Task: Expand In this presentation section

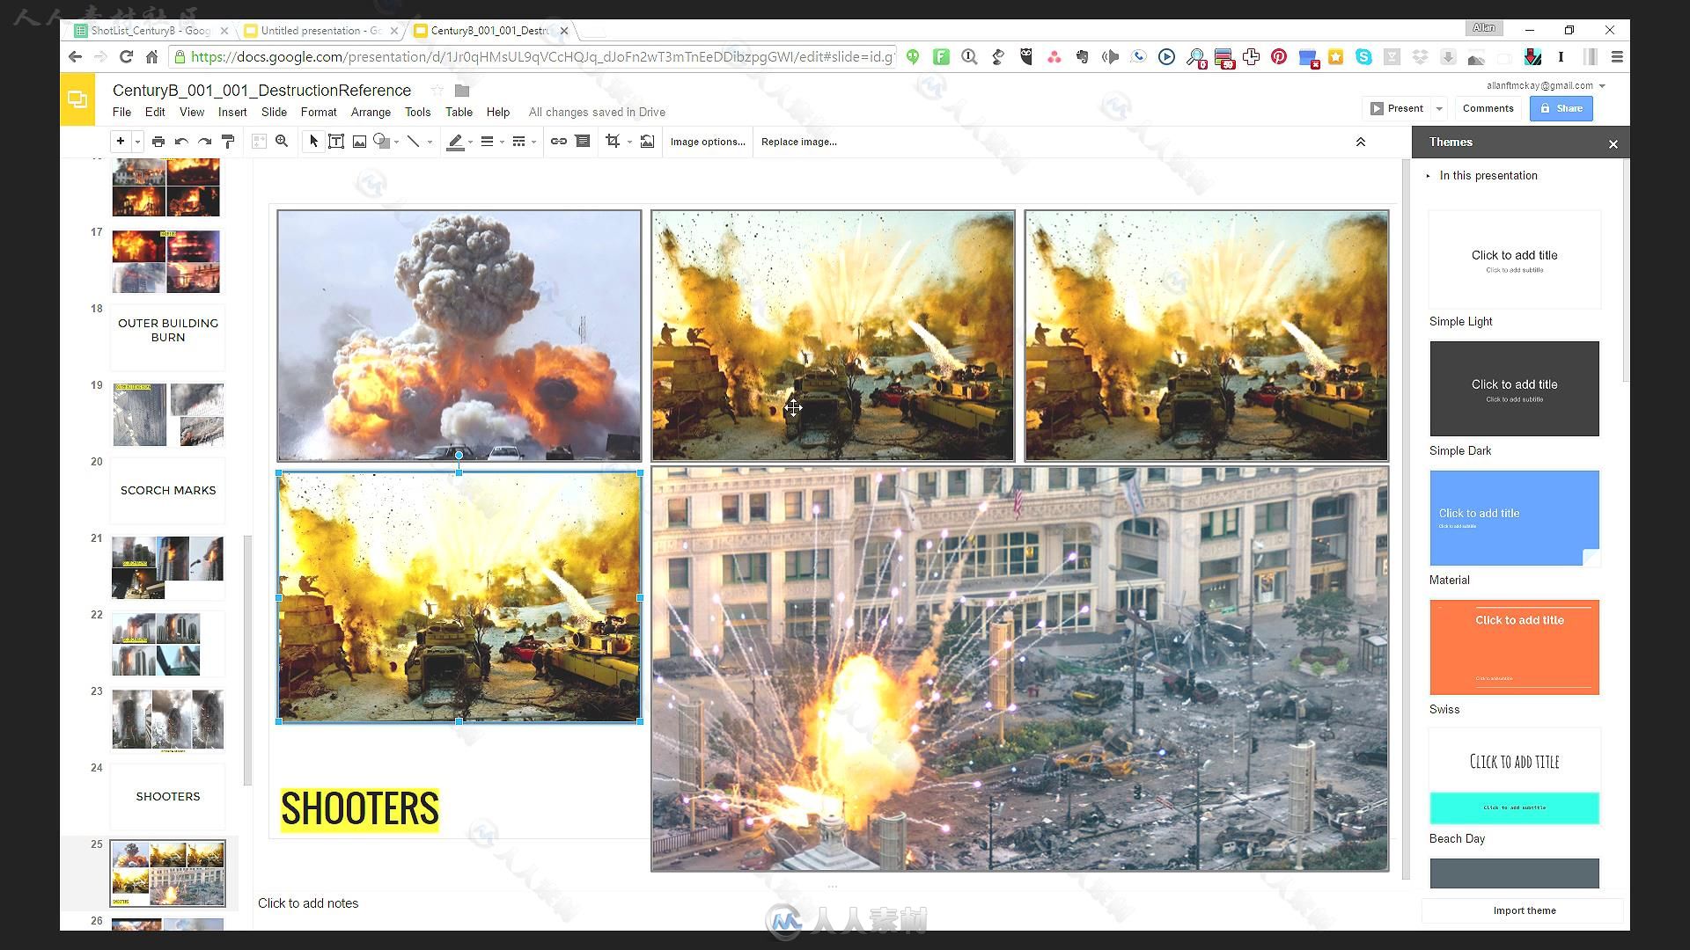Action: click(1483, 176)
